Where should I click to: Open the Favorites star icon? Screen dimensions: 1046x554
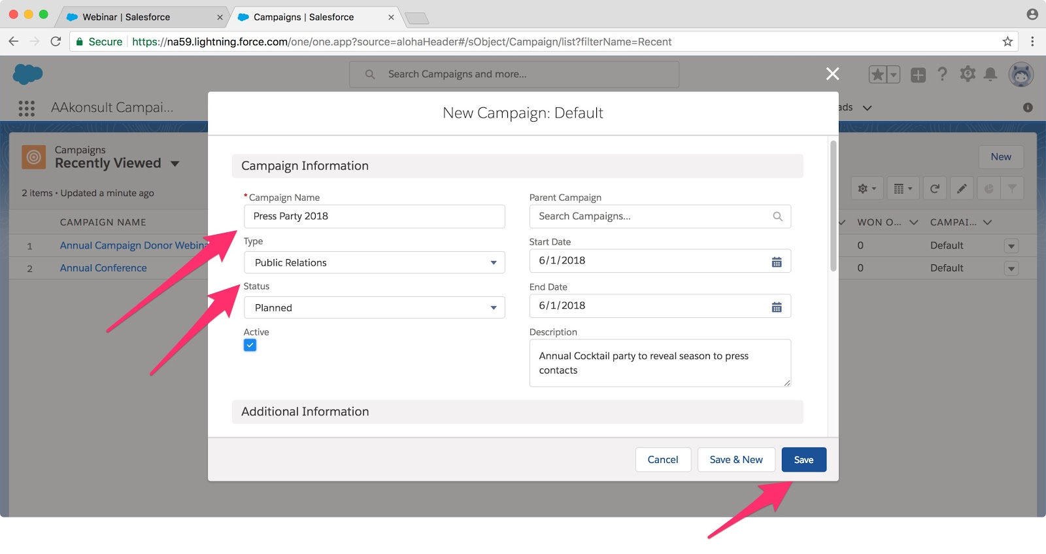coord(877,75)
